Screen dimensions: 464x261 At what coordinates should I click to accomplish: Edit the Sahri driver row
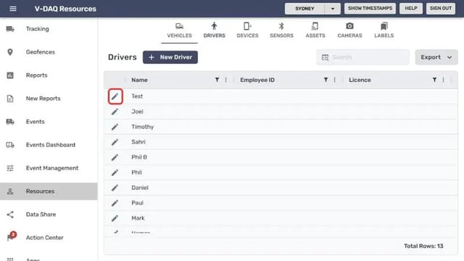click(x=115, y=142)
